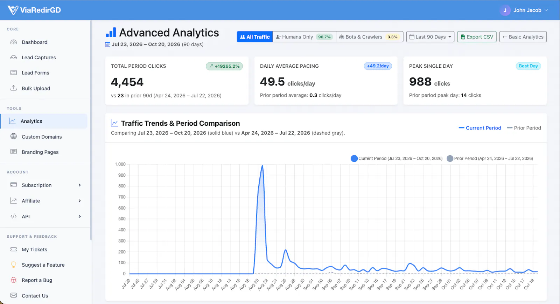Click the Report a Bug icon
The image size is (560, 304).
(14, 280)
